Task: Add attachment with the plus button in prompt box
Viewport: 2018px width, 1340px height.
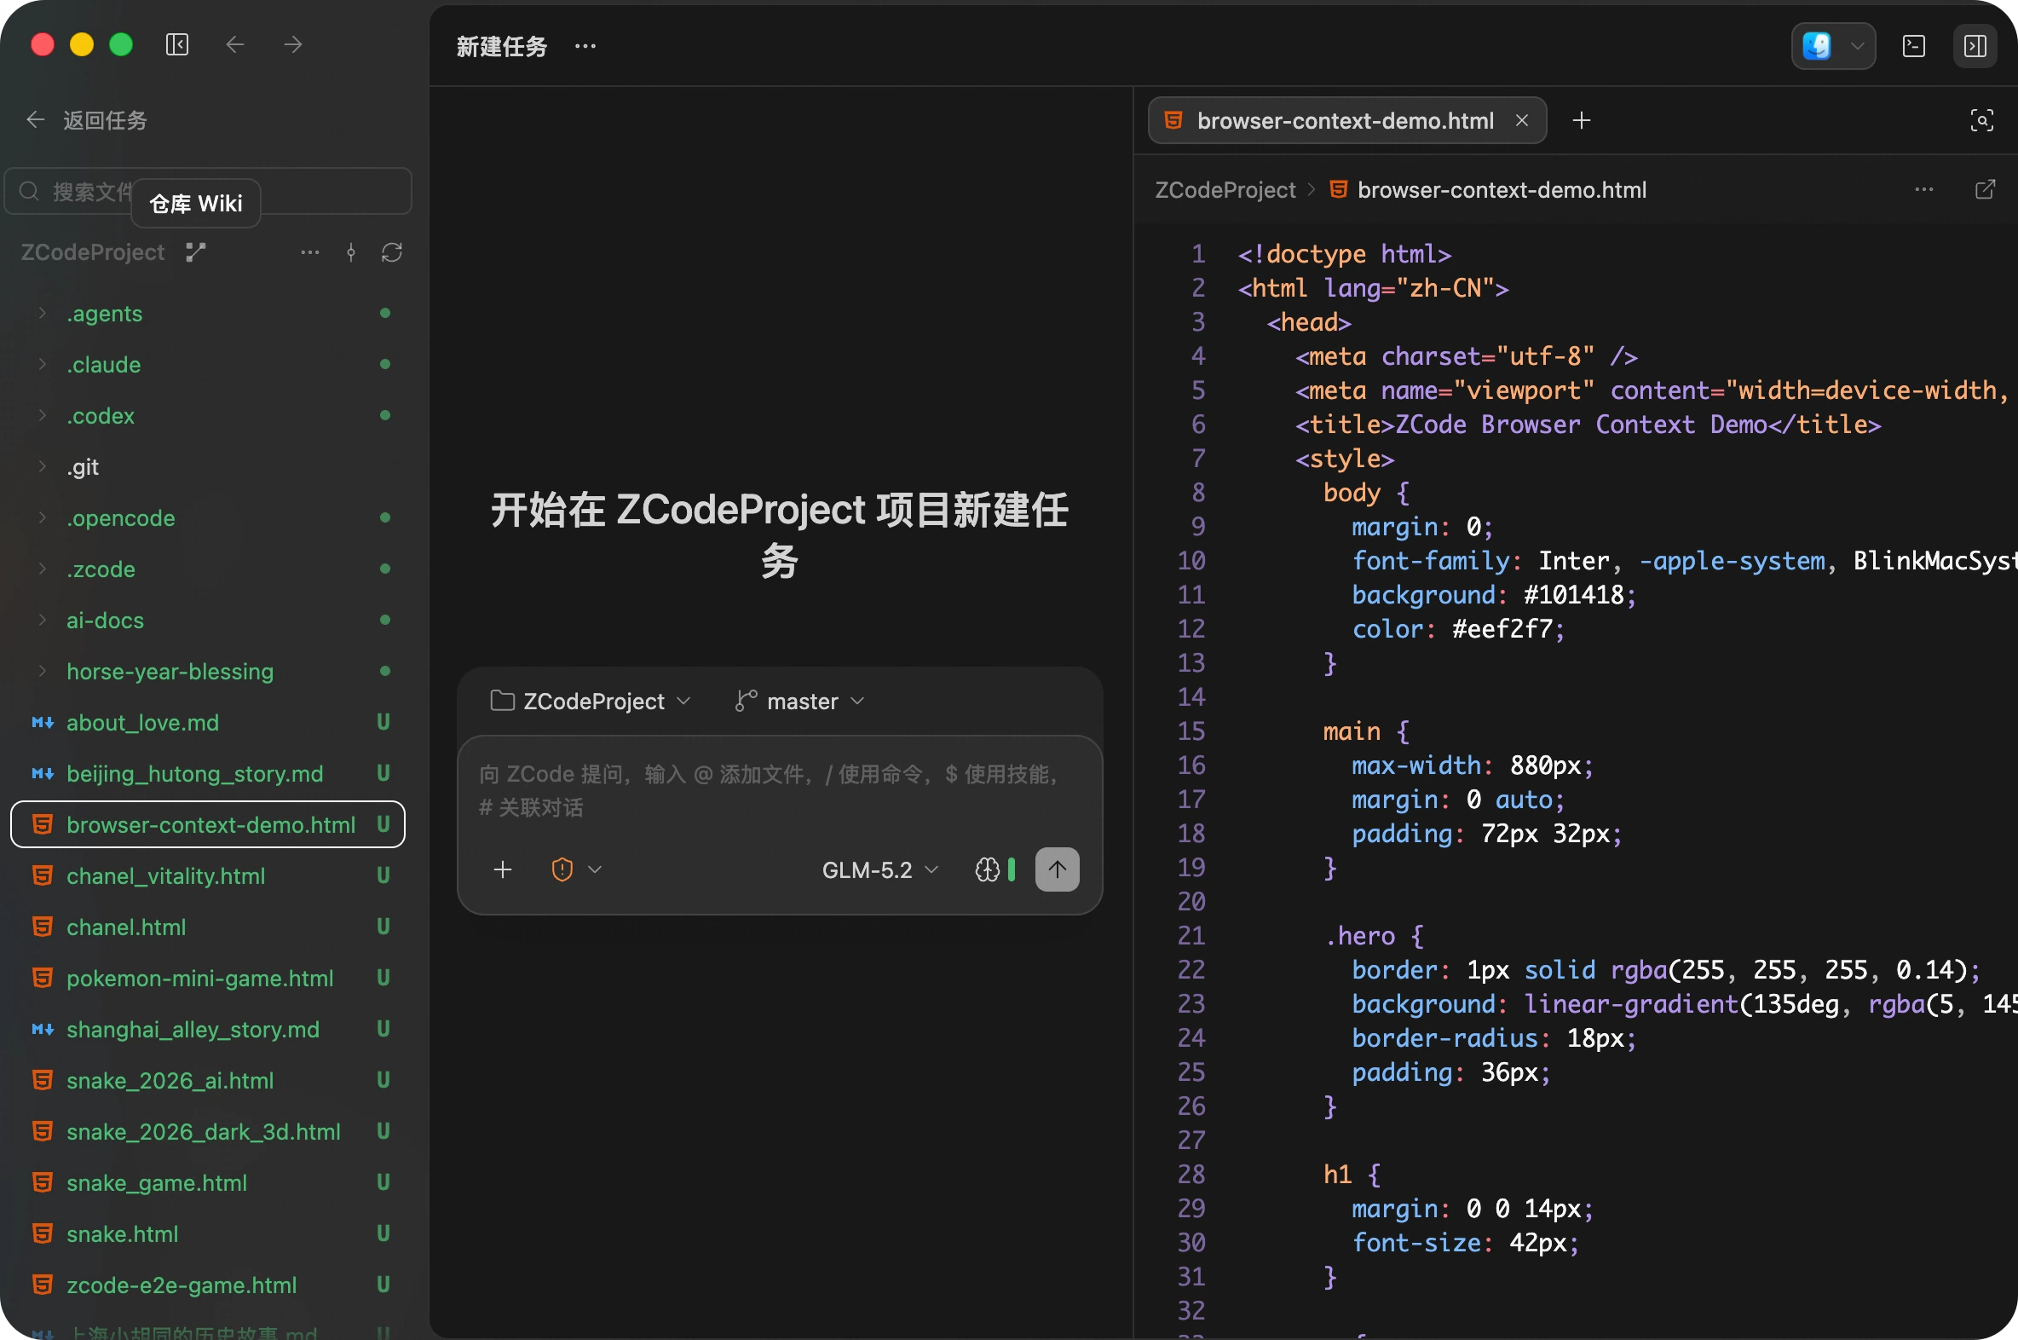Action: (x=503, y=870)
